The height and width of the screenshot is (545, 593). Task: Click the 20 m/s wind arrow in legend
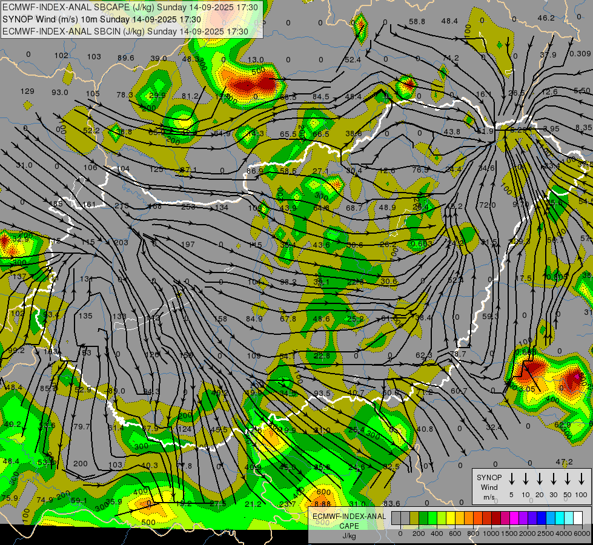[x=540, y=479]
